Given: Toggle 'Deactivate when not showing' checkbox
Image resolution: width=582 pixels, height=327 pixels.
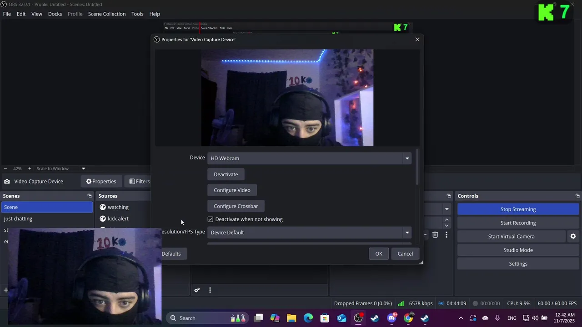Looking at the screenshot, I should click(x=211, y=219).
